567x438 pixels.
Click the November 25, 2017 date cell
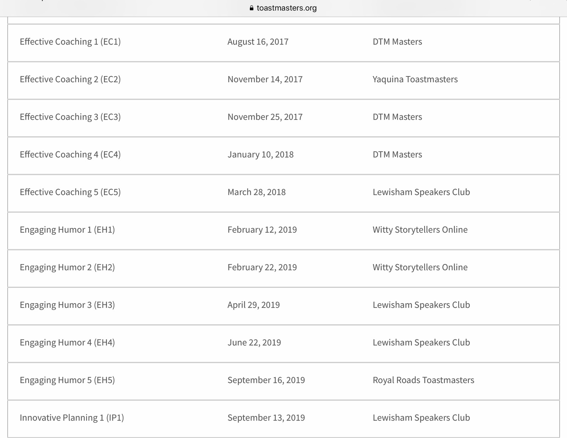coord(265,117)
